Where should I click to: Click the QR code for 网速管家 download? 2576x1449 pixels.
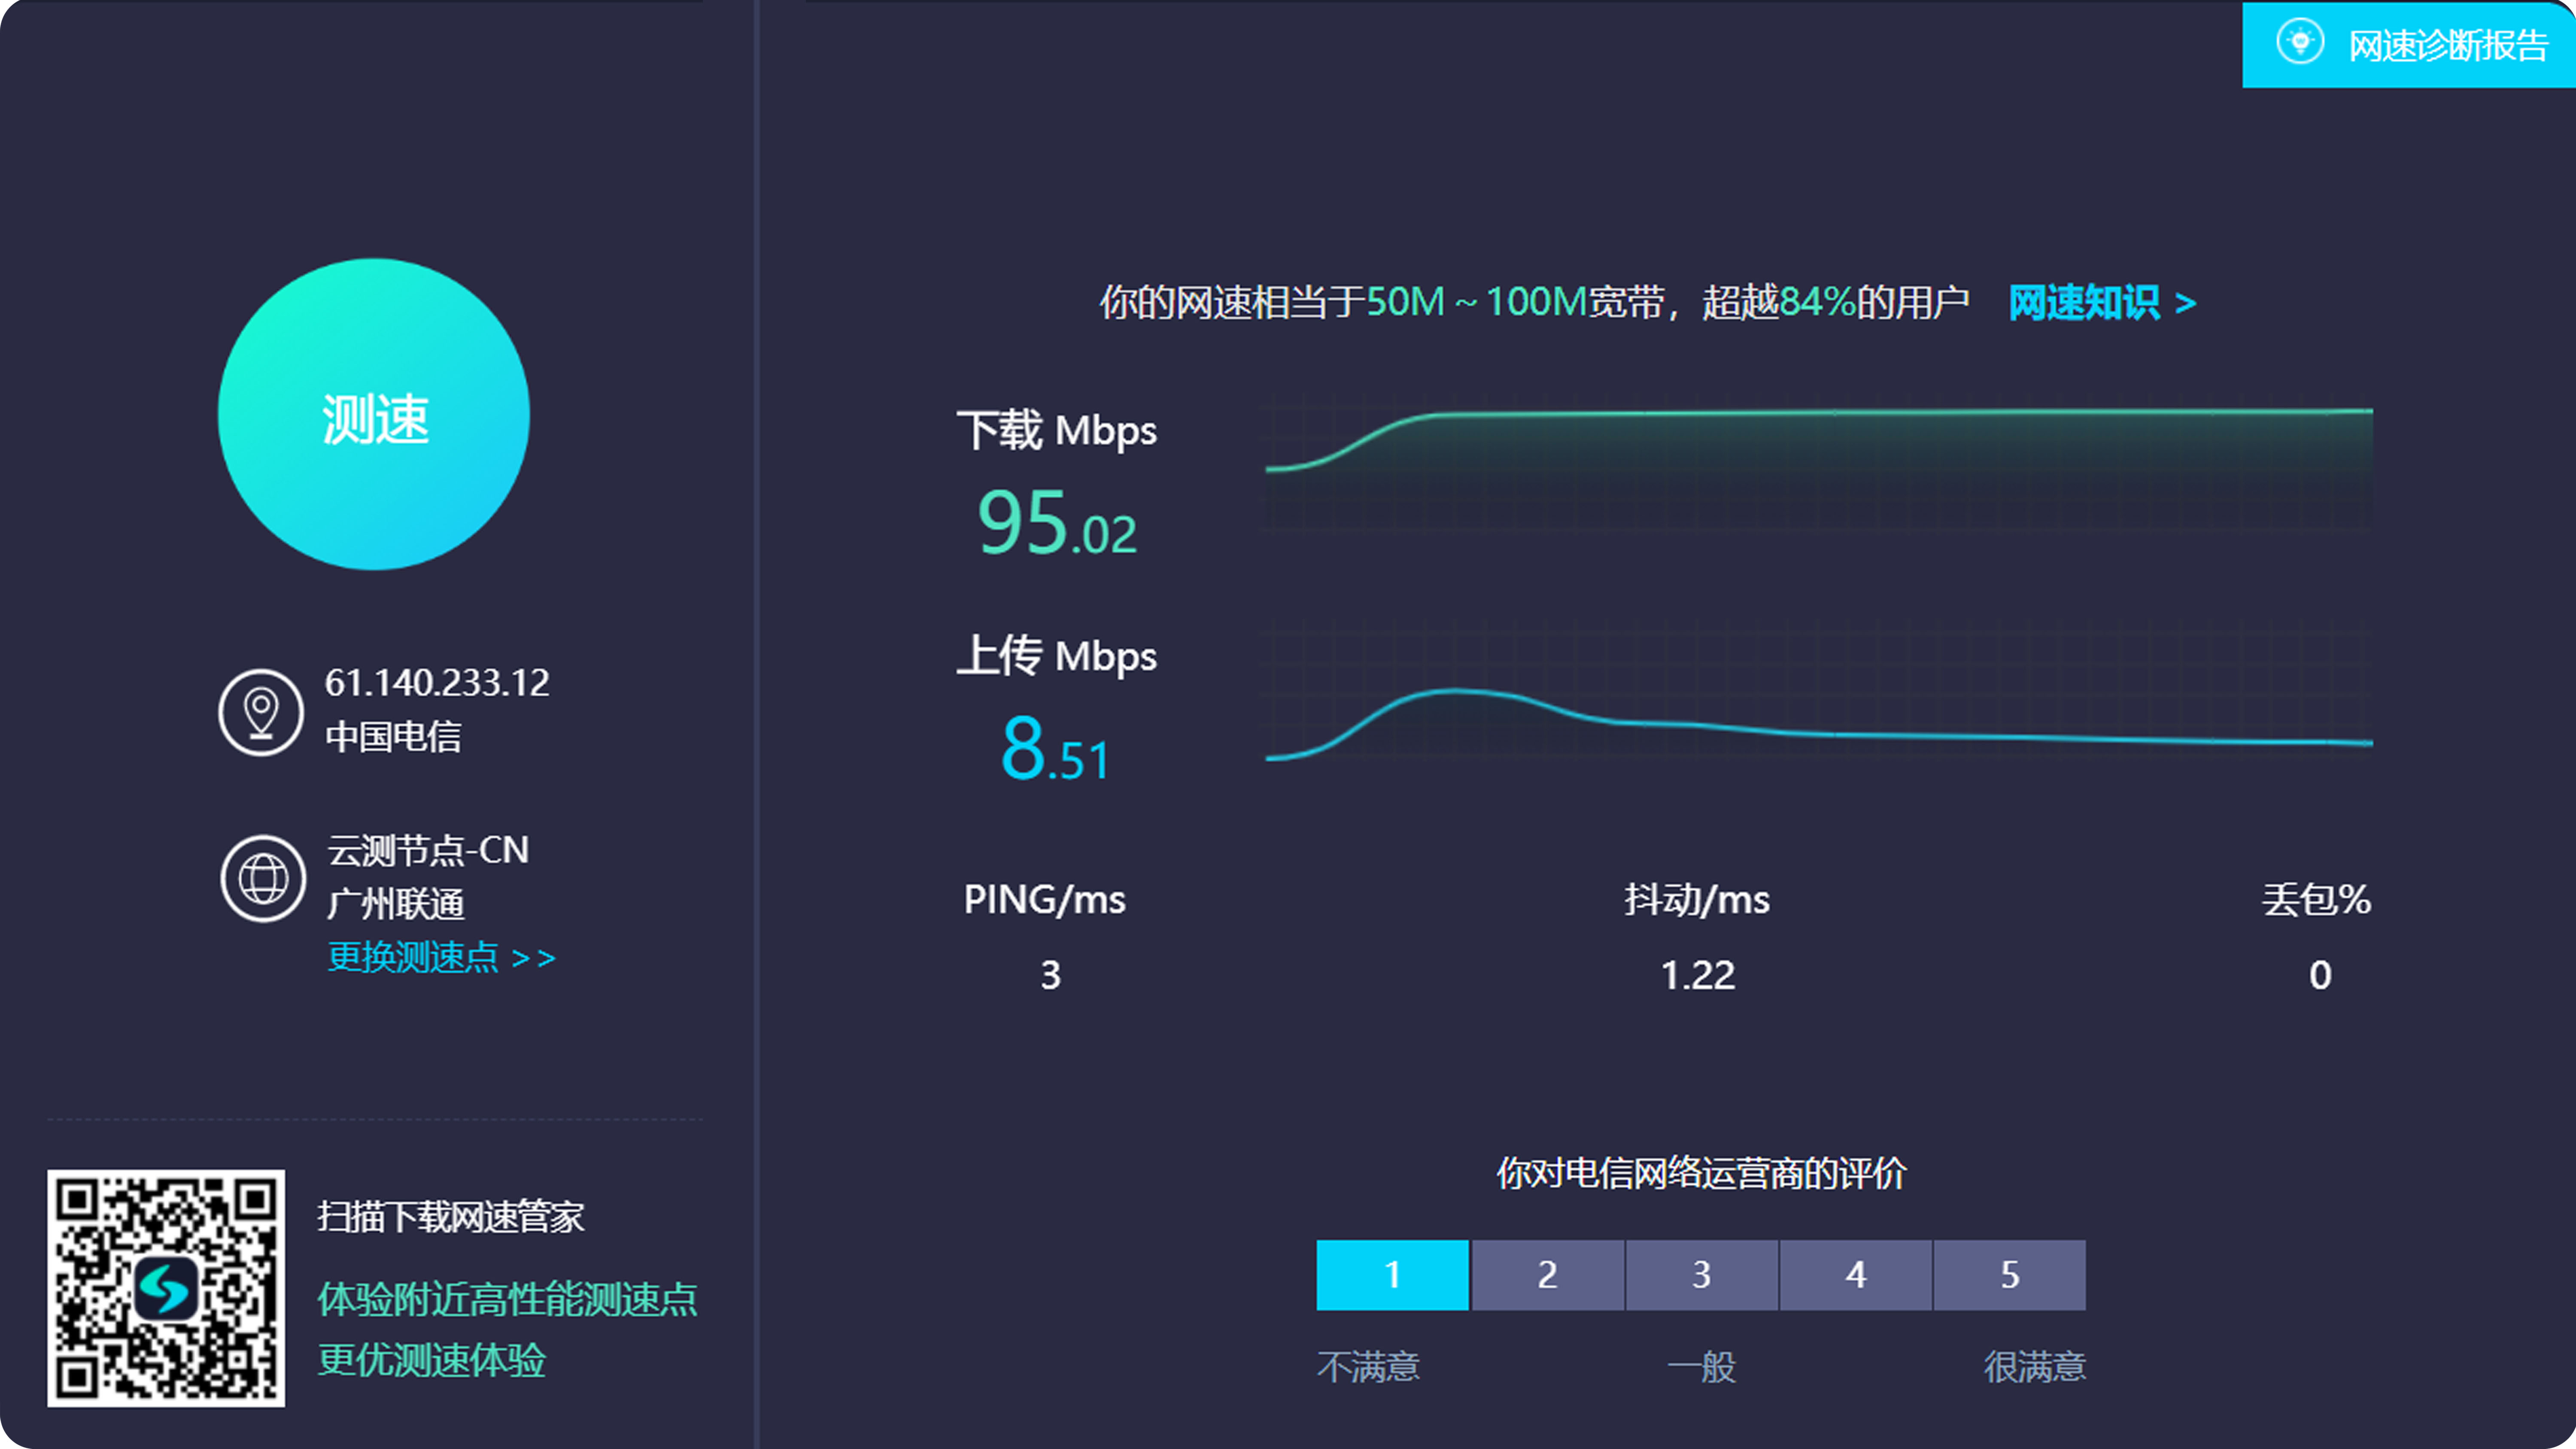click(x=166, y=1288)
